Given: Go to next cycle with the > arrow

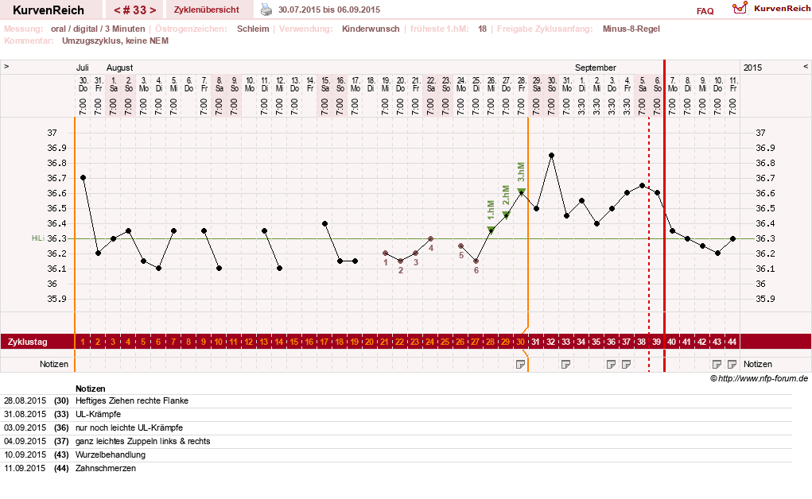Looking at the screenshot, I should tap(153, 10).
